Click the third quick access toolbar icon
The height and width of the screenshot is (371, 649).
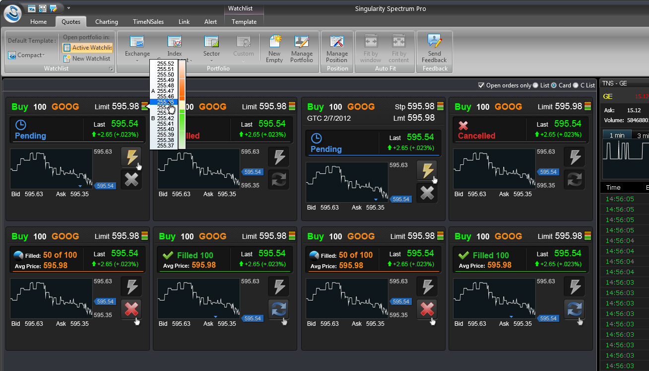53,8
